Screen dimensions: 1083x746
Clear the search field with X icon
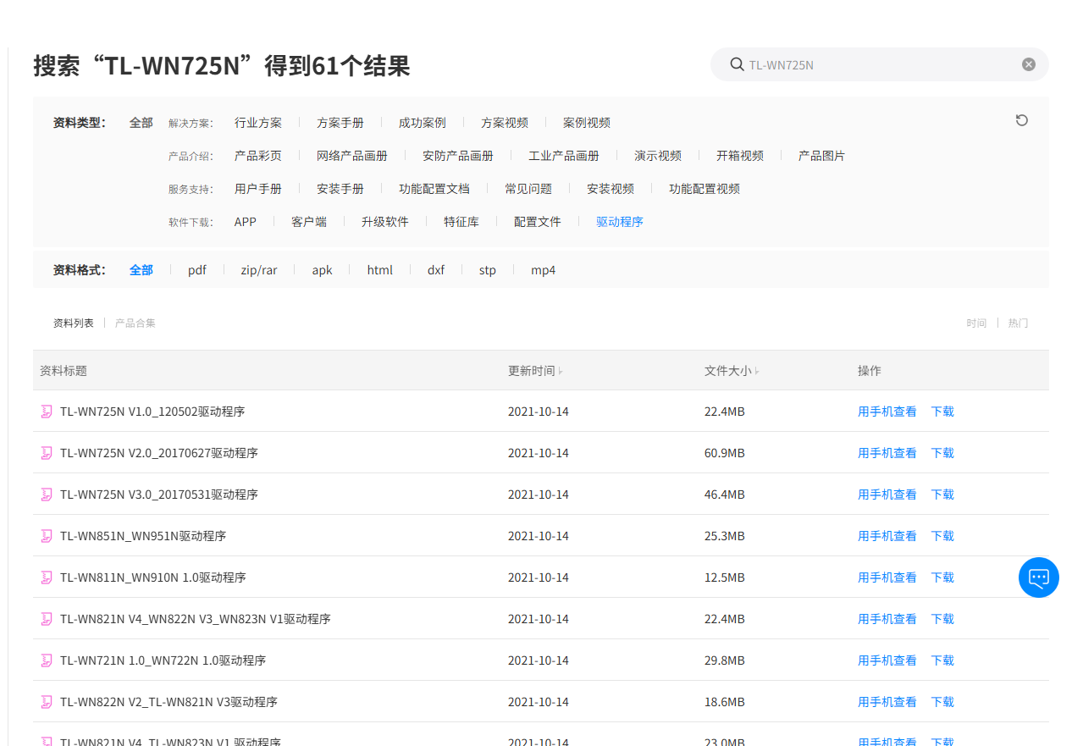1029,64
